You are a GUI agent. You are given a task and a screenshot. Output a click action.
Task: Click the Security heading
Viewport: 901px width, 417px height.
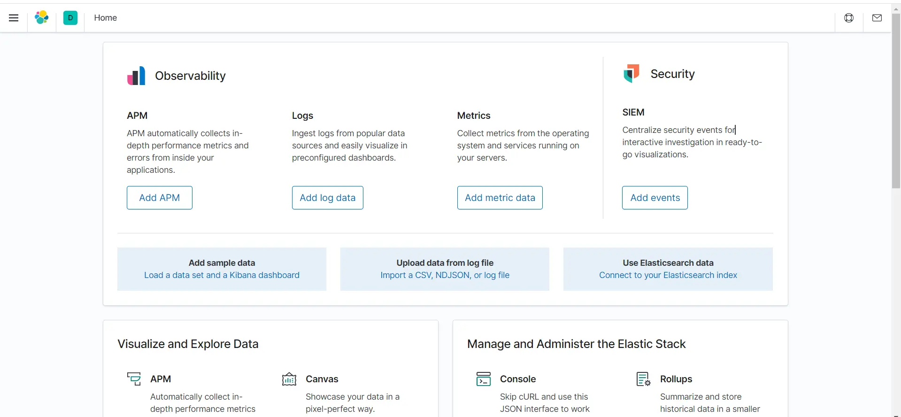coord(672,74)
